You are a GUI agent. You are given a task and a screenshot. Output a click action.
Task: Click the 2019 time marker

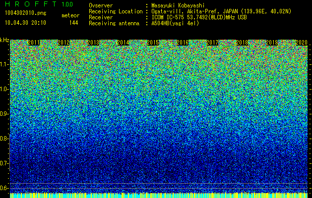pyautogui.click(x=272, y=43)
